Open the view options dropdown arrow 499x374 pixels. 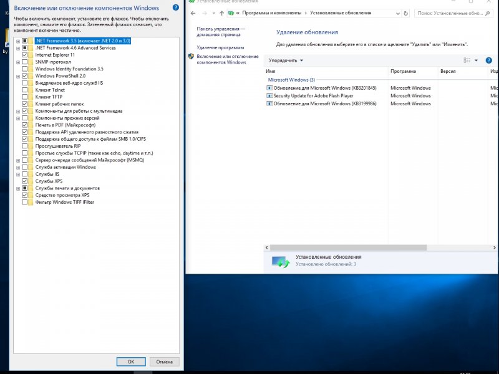click(476, 60)
